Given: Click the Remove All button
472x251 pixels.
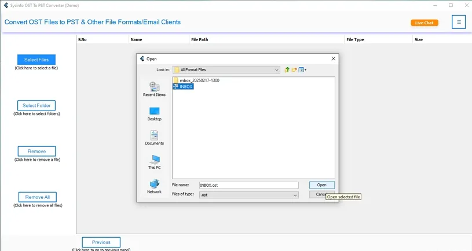Looking at the screenshot, I should [x=37, y=197].
